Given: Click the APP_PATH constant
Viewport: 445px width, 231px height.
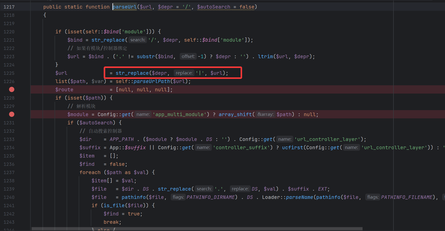Looking at the screenshot, I should (122, 139).
